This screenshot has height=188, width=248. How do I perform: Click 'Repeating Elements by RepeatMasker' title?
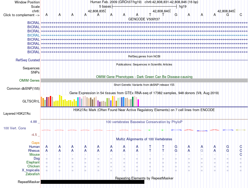(144, 178)
